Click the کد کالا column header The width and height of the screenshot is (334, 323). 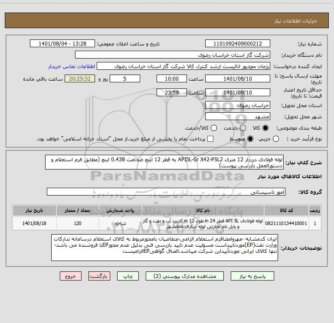[x=286, y=211]
